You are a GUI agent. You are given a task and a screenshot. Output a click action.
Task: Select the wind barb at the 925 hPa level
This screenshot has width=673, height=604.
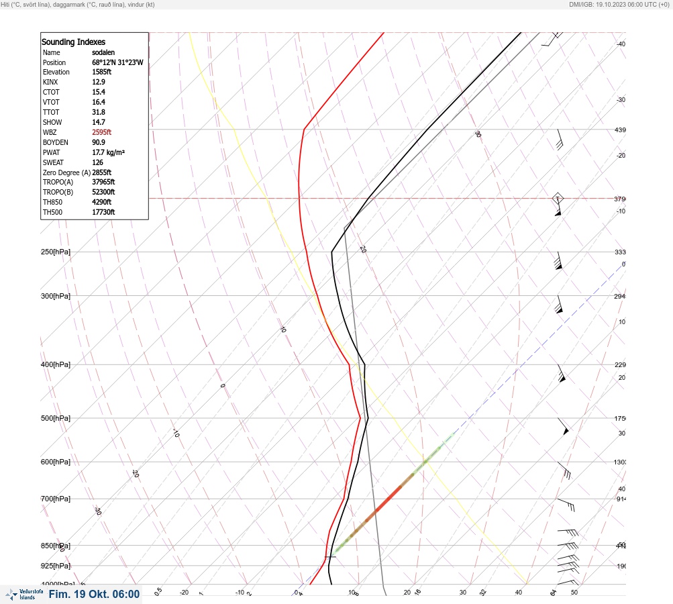[x=568, y=565]
